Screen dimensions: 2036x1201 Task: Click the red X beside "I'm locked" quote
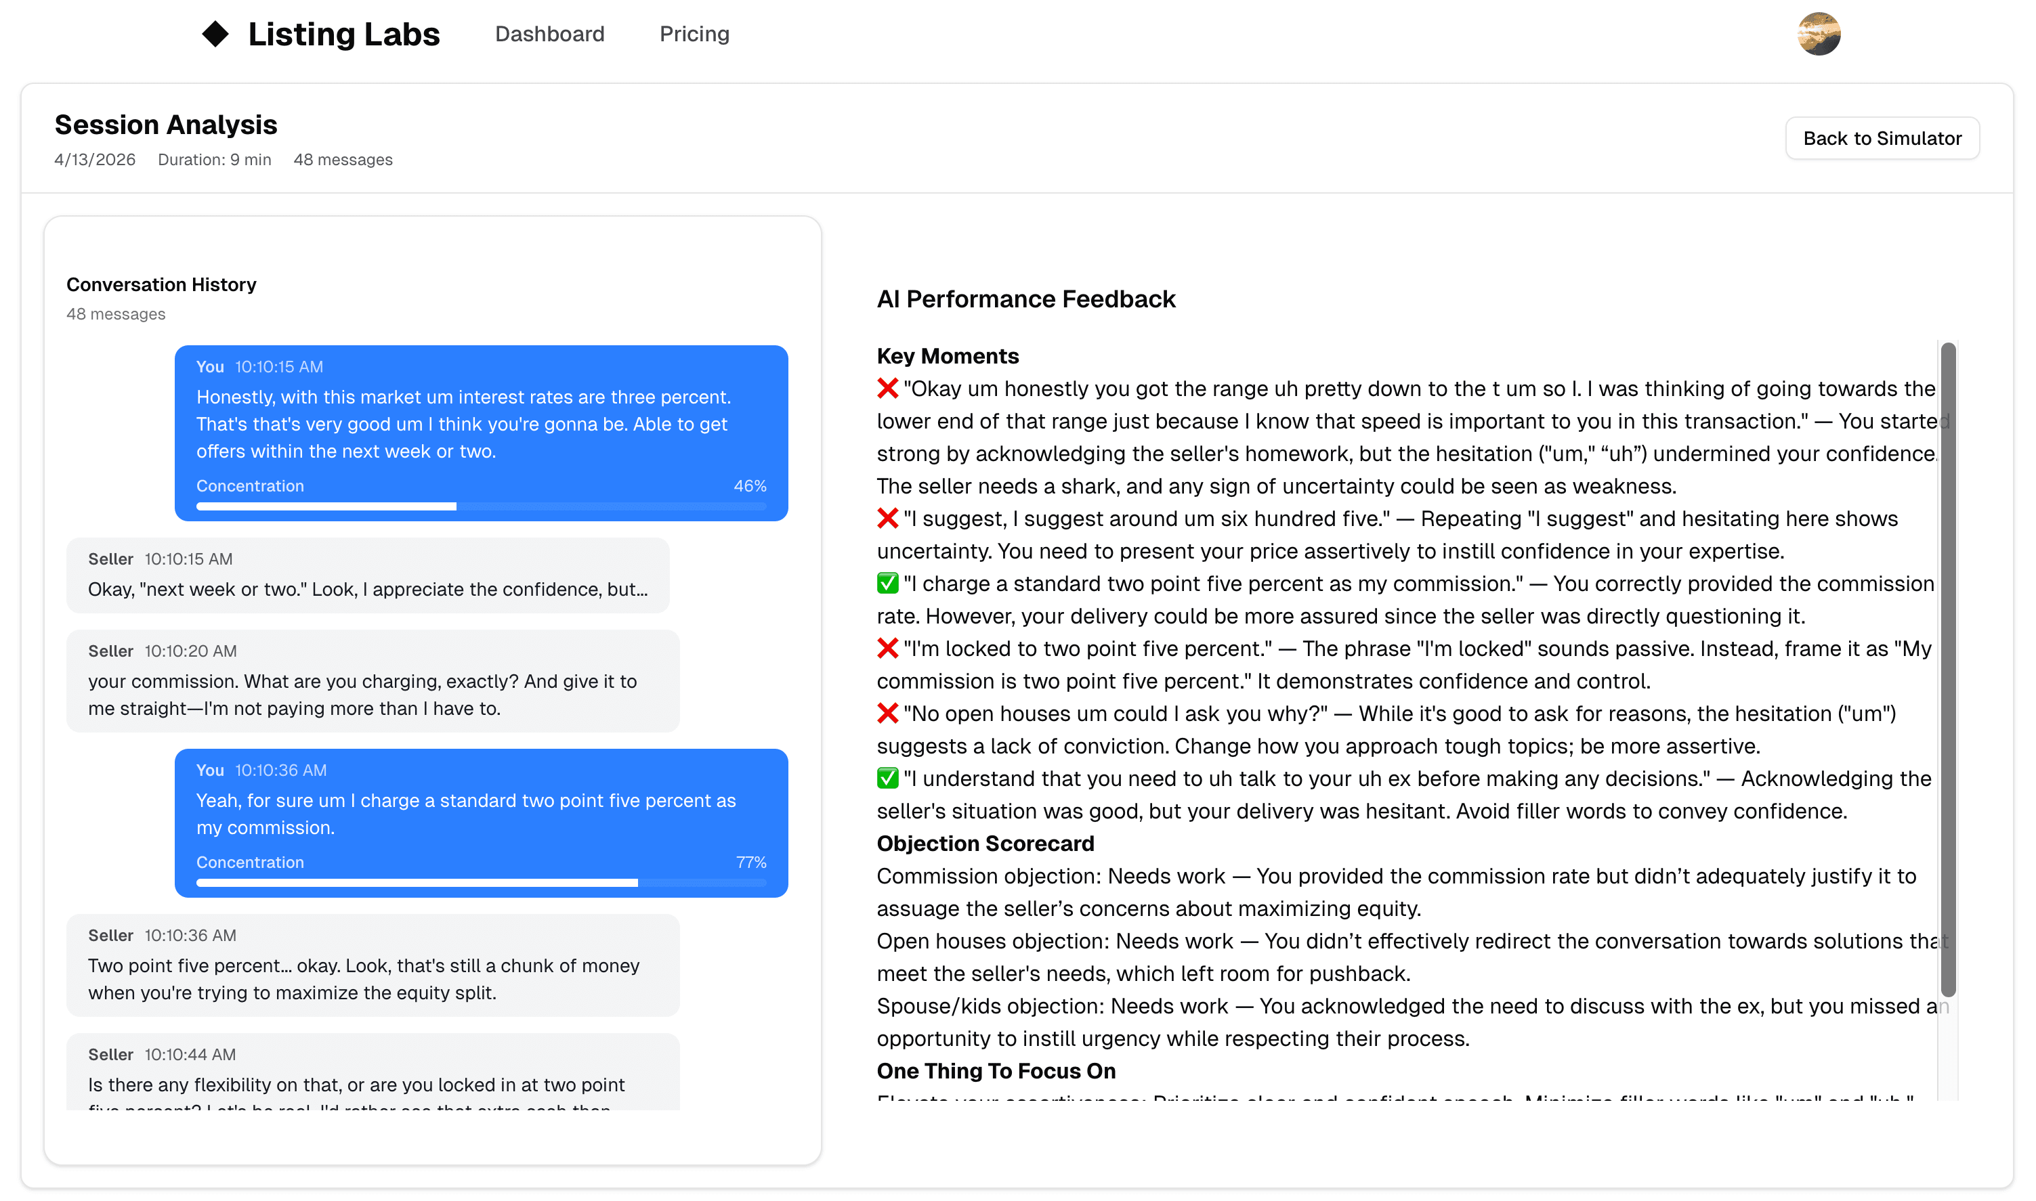(887, 649)
